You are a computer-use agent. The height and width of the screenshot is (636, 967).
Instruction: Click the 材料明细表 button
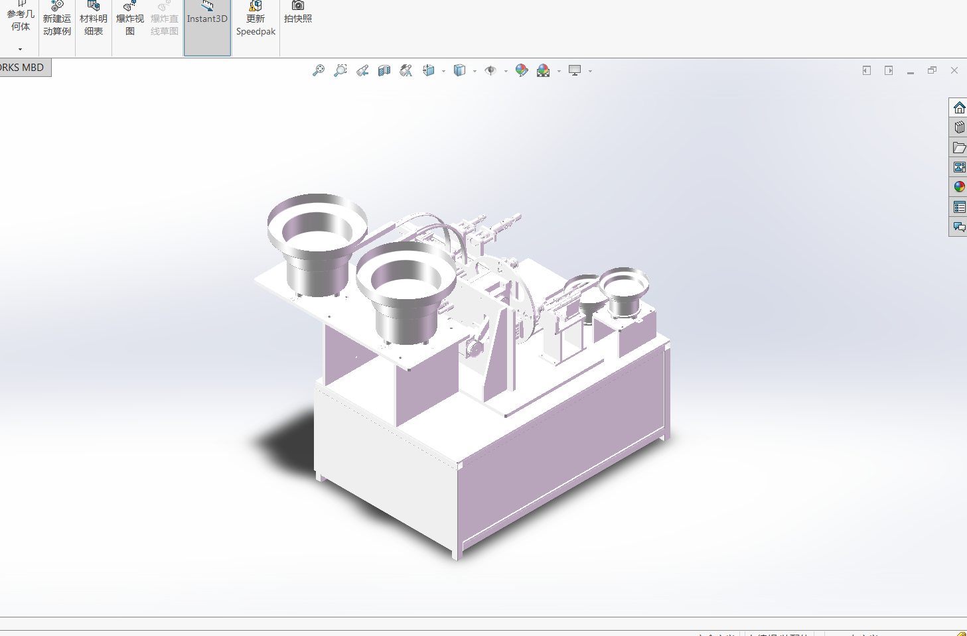point(94,20)
